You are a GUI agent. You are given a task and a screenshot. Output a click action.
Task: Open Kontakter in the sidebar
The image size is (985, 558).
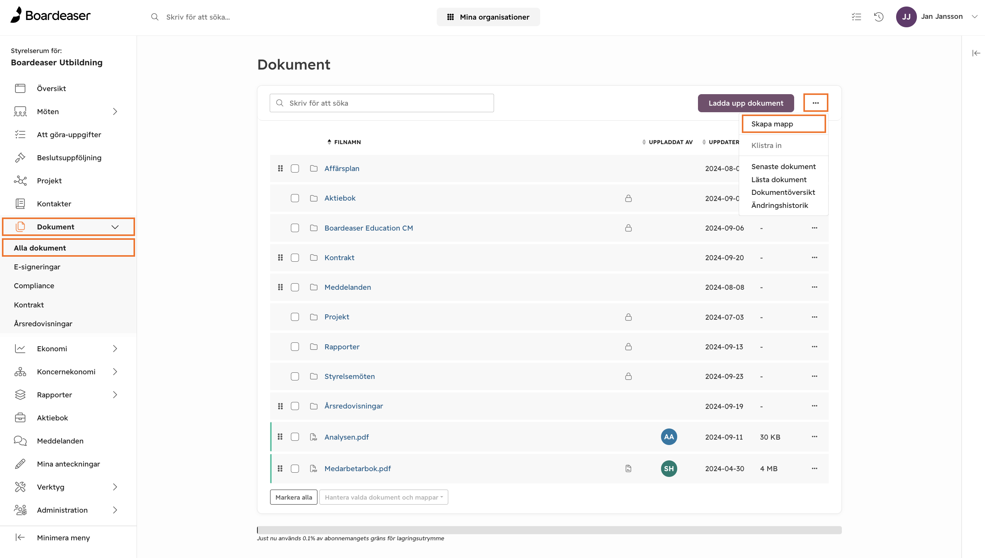54,204
